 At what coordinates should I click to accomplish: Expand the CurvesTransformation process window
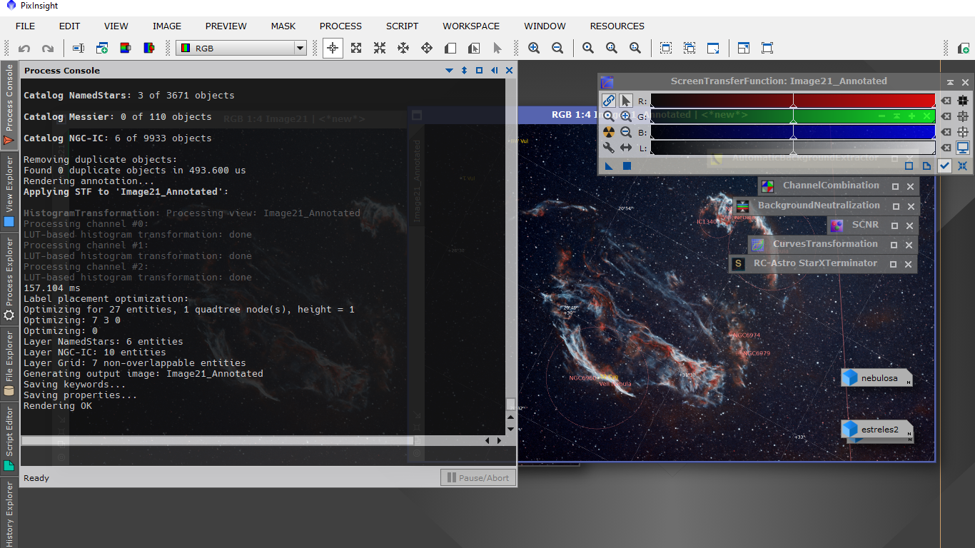tap(894, 245)
